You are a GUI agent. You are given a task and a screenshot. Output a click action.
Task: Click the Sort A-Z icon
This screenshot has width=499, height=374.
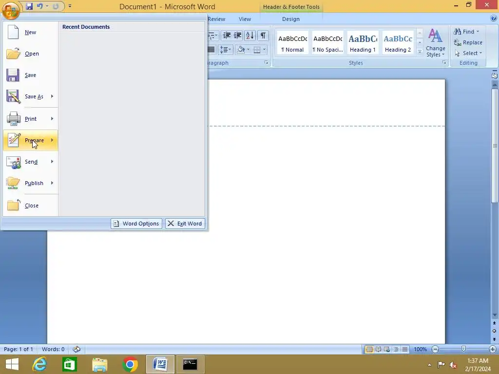pyautogui.click(x=250, y=35)
